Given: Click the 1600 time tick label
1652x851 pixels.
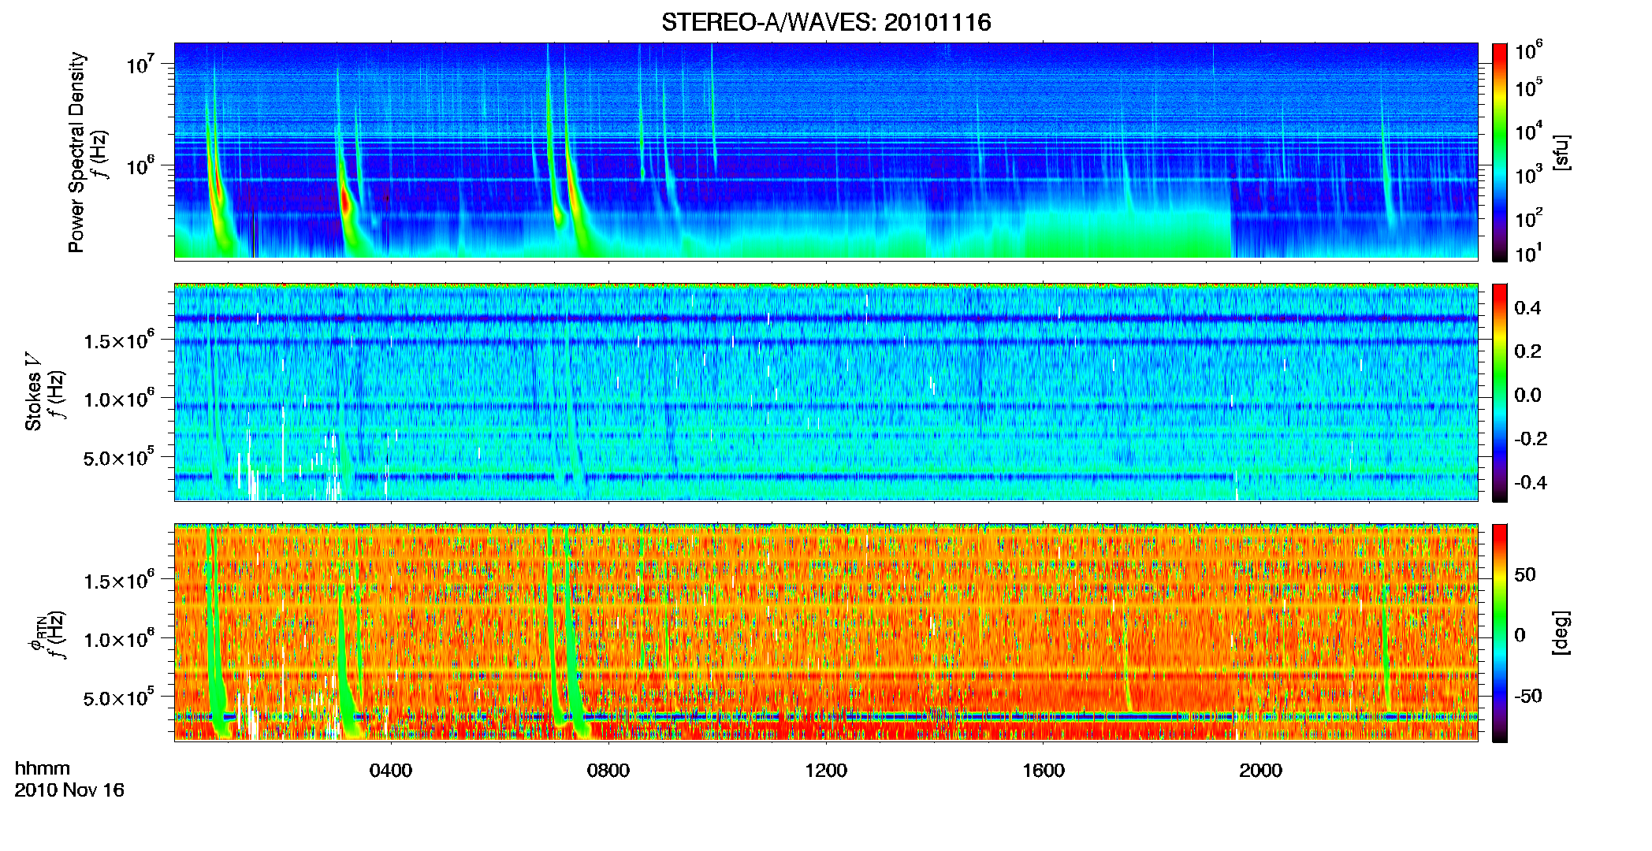Looking at the screenshot, I should [1044, 771].
